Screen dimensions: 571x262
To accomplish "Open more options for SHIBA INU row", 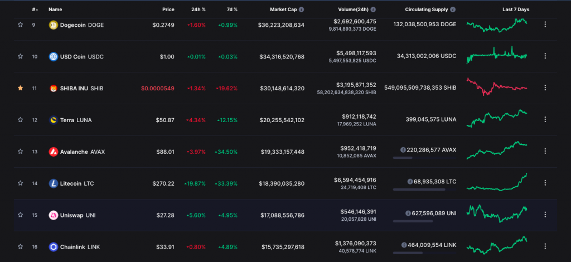I will pyautogui.click(x=545, y=88).
